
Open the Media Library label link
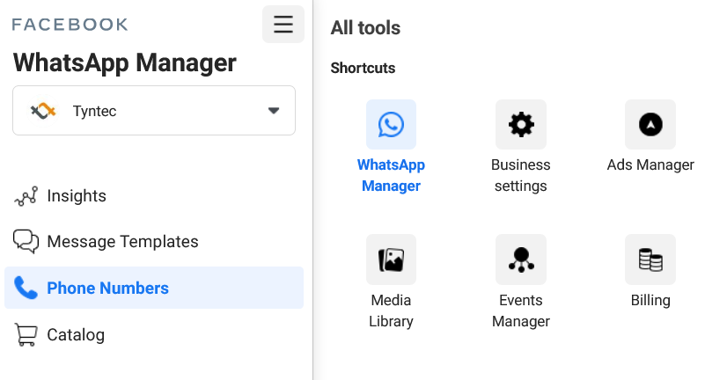[x=392, y=311]
